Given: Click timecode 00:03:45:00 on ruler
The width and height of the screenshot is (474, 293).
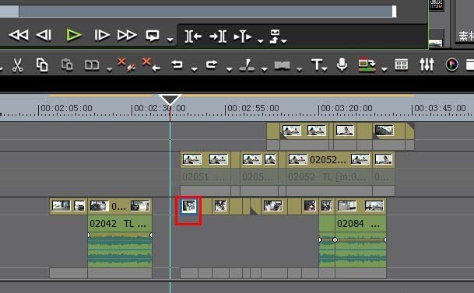Looking at the screenshot, I should pos(440,108).
